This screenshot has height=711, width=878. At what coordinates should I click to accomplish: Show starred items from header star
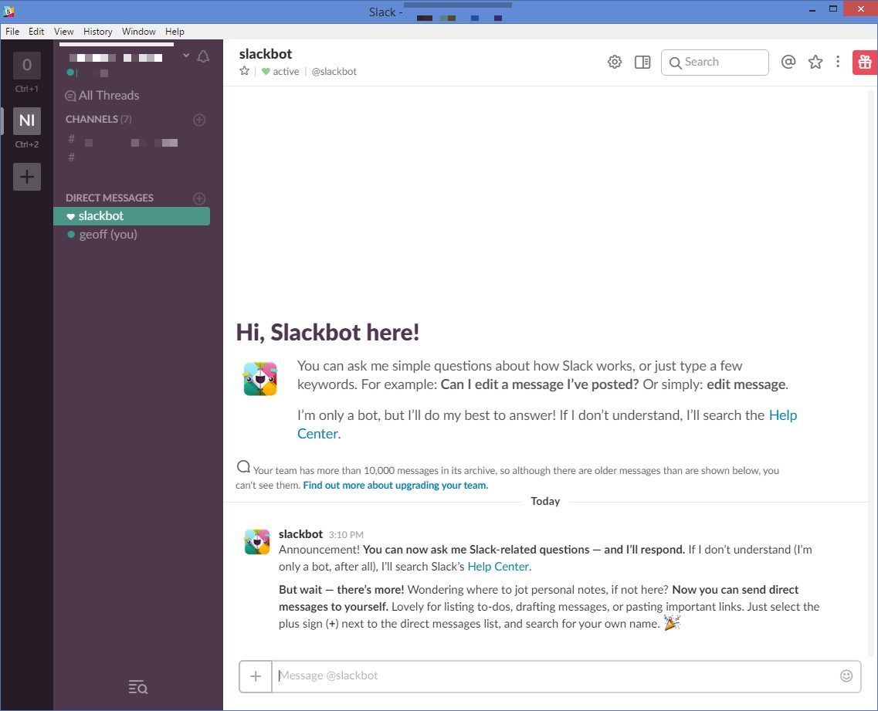point(815,63)
